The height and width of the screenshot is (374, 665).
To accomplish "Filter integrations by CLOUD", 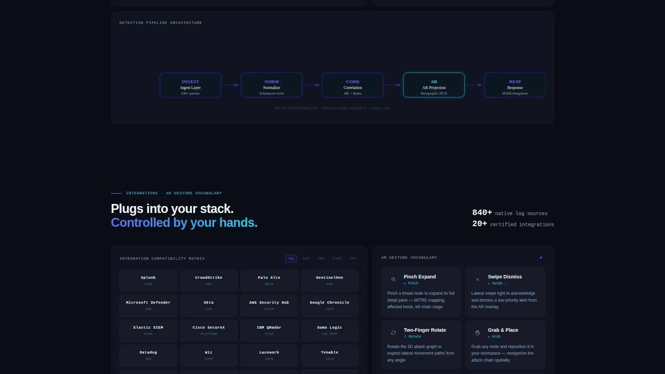I will [x=337, y=259].
